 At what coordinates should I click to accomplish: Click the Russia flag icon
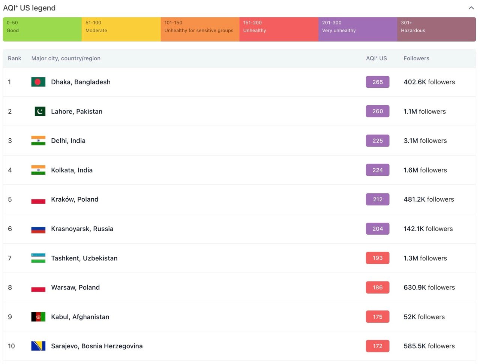coord(38,229)
